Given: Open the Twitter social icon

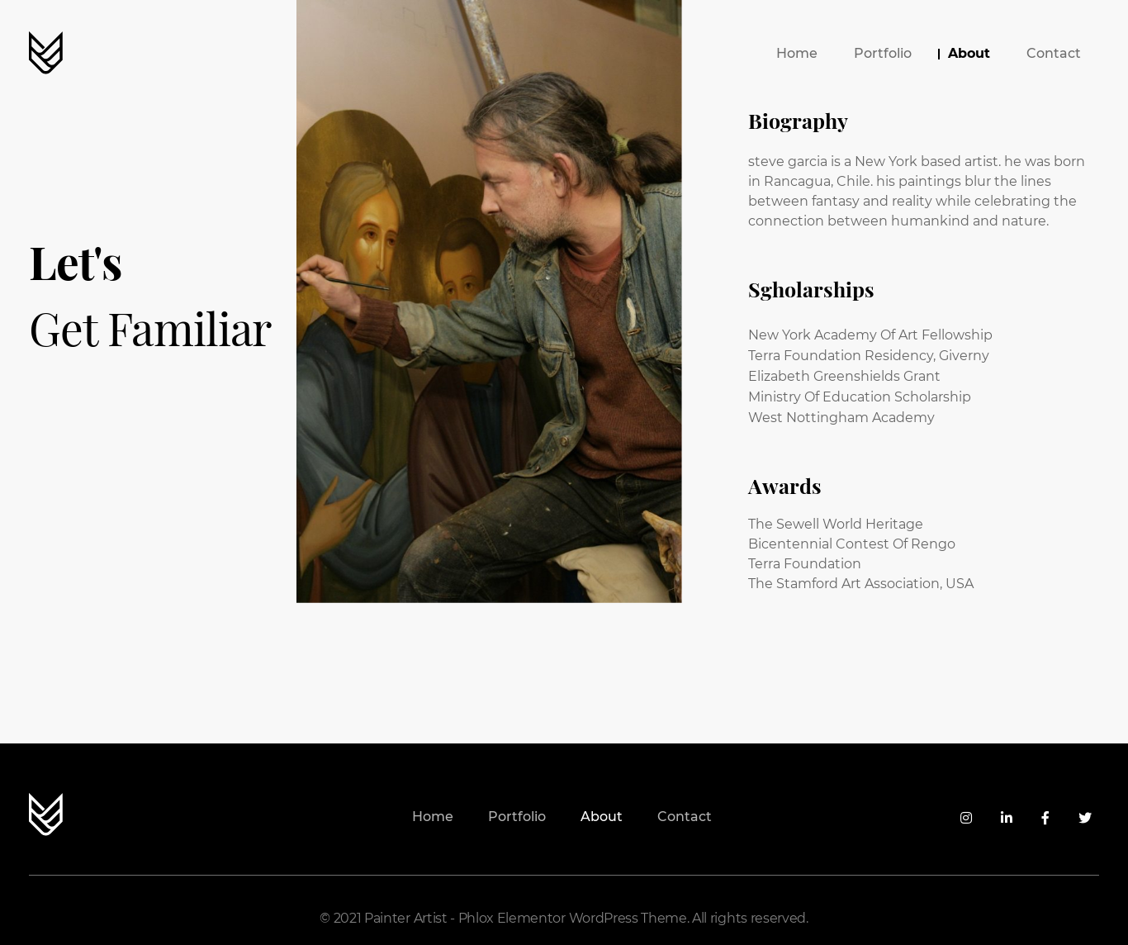Looking at the screenshot, I should [1085, 818].
